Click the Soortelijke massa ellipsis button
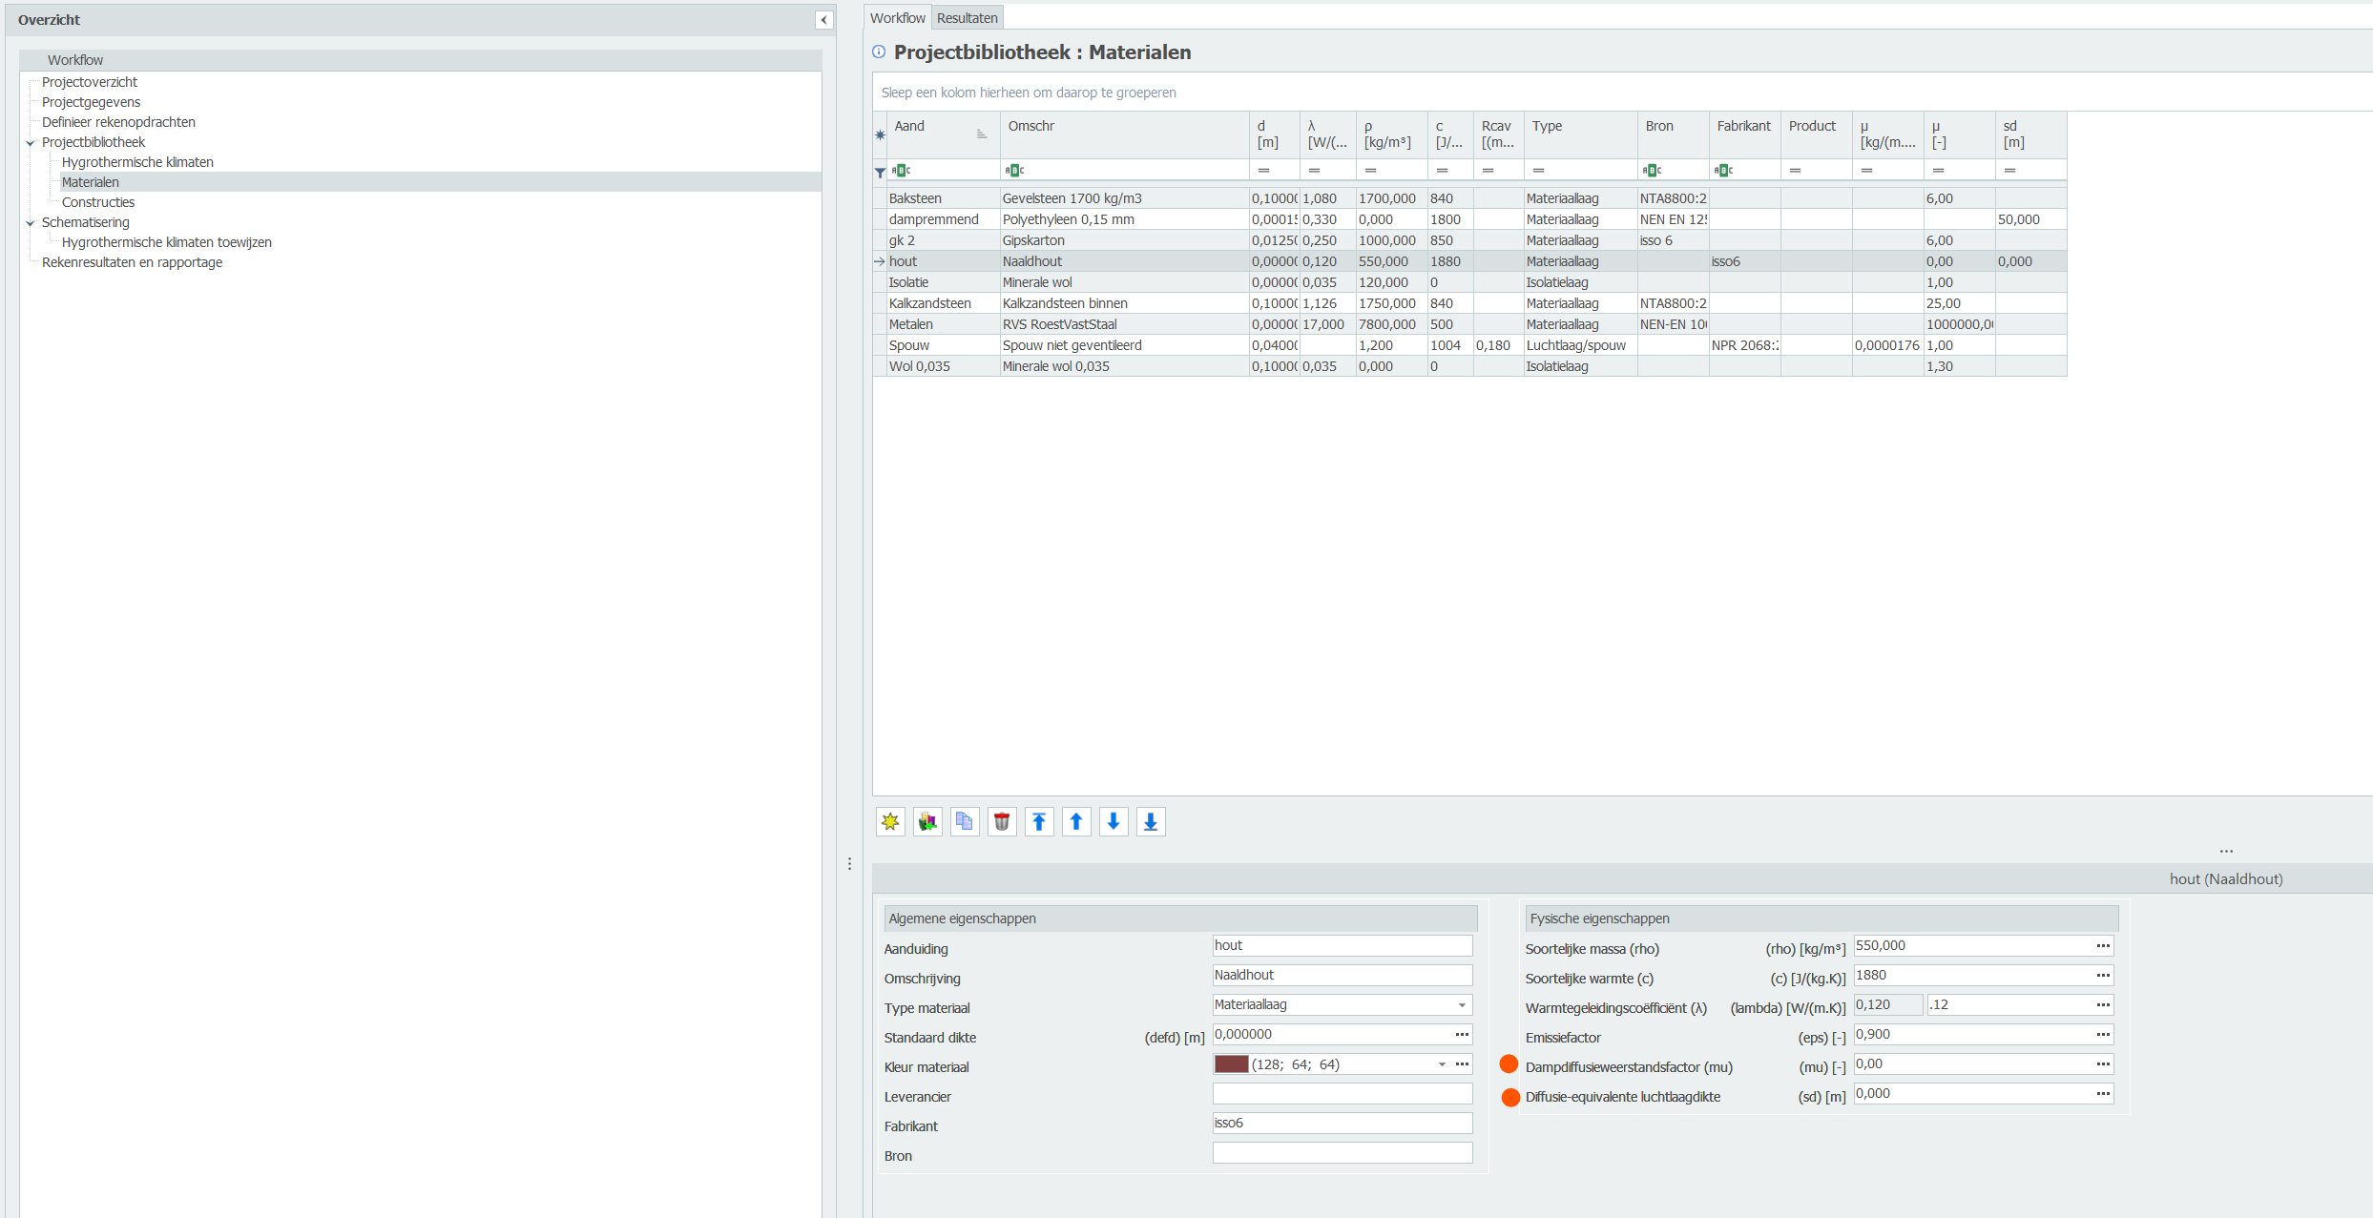2373x1218 pixels. (2103, 945)
